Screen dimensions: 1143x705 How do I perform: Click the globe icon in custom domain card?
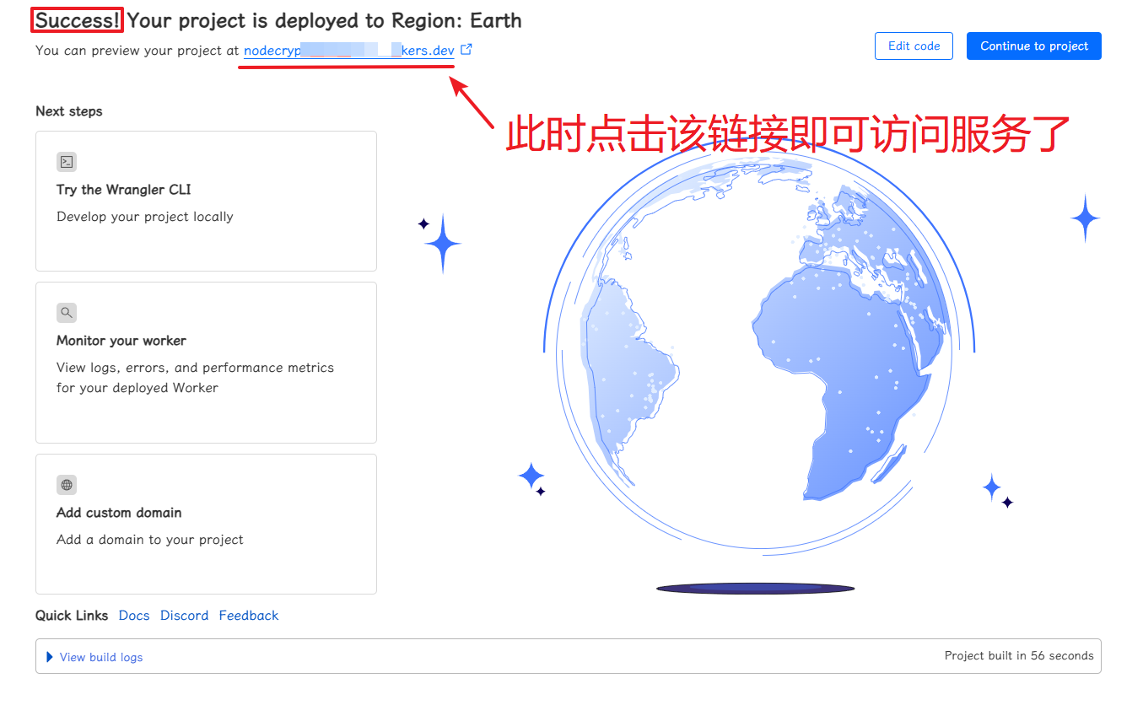coord(67,485)
